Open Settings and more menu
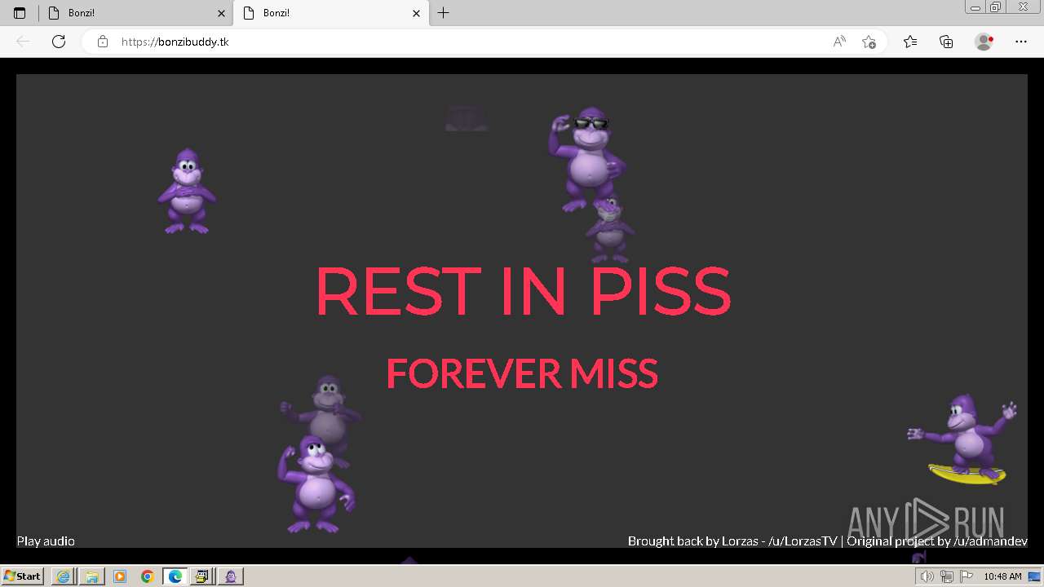Screen dimensions: 1044x587 pos(1021,42)
